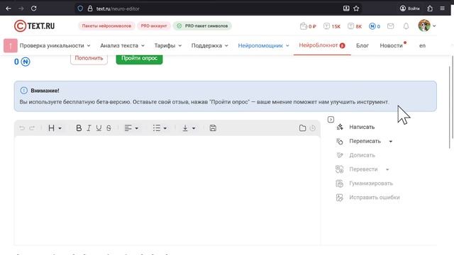The height and width of the screenshot is (255, 454).
Task: Open the folder icon in editor toolbar
Action: tap(303, 128)
